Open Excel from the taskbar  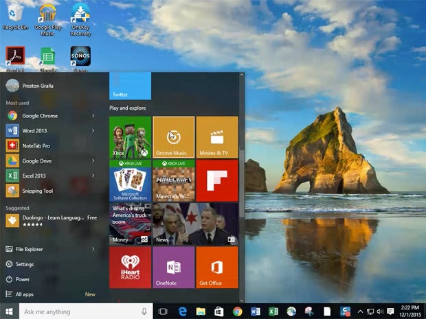pyautogui.click(x=273, y=311)
